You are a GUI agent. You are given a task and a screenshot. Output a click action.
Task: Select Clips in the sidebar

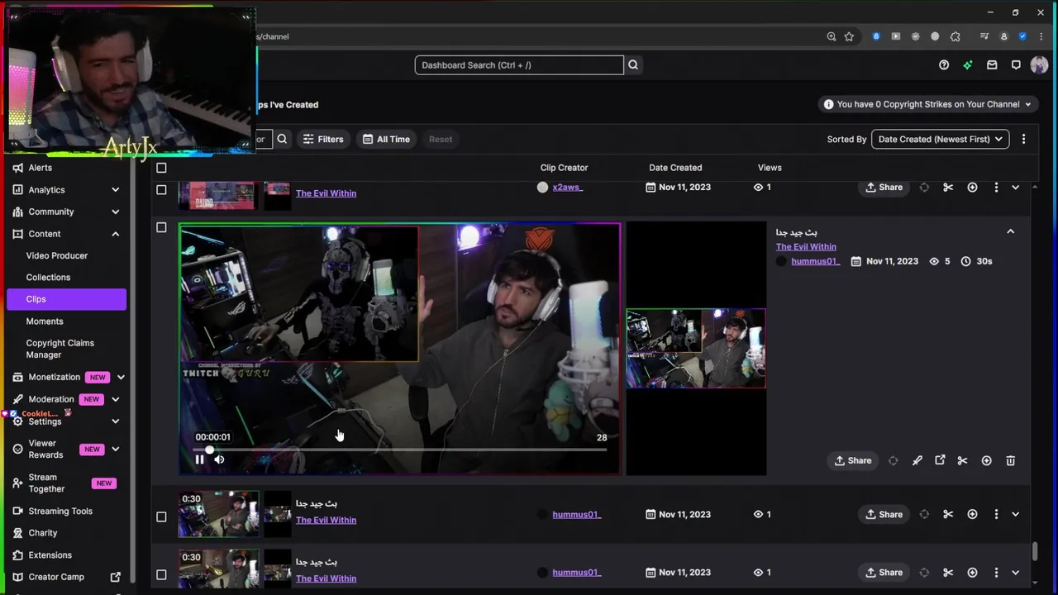point(67,299)
